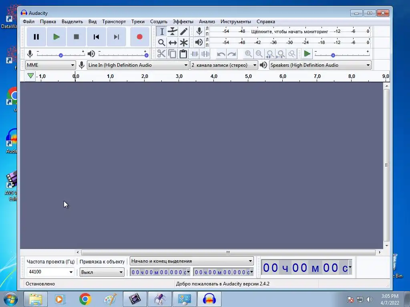Click Play-at-speed green button
This screenshot has height=307, width=410.
point(307,54)
